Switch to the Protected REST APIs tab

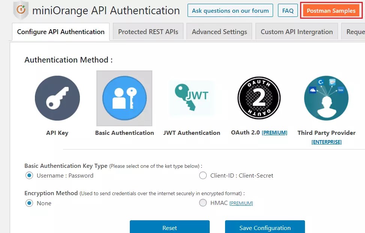147,31
